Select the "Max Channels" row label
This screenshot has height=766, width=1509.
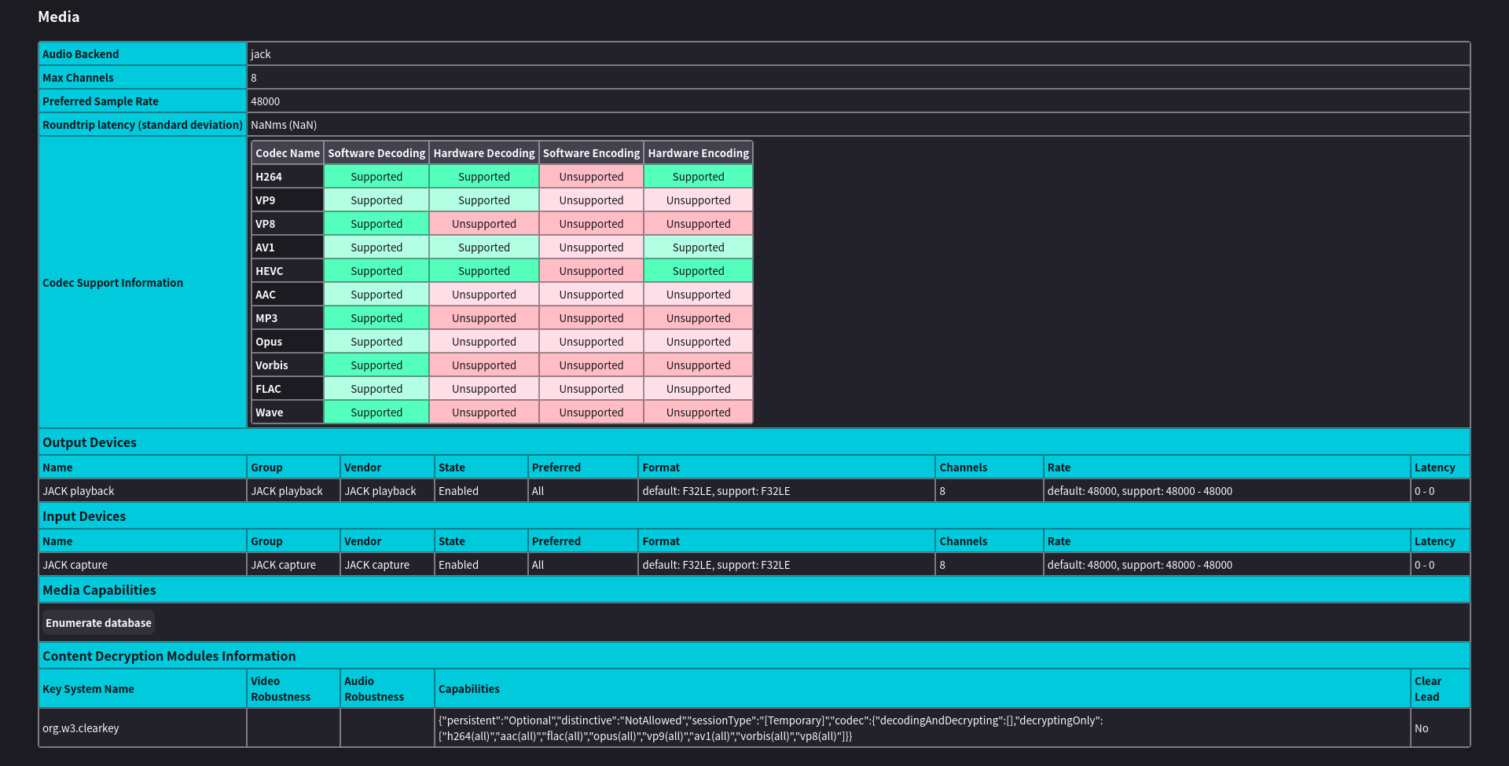tap(142, 78)
